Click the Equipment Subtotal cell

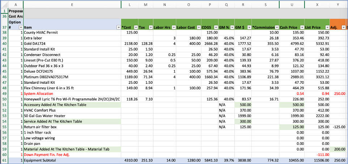tap(72, 160)
